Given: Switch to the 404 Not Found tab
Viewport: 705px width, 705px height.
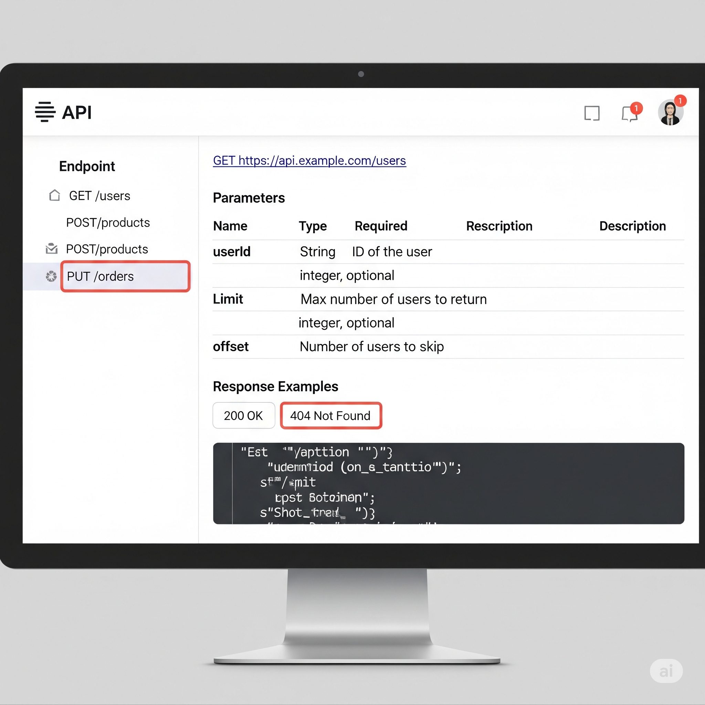Looking at the screenshot, I should click(x=330, y=415).
